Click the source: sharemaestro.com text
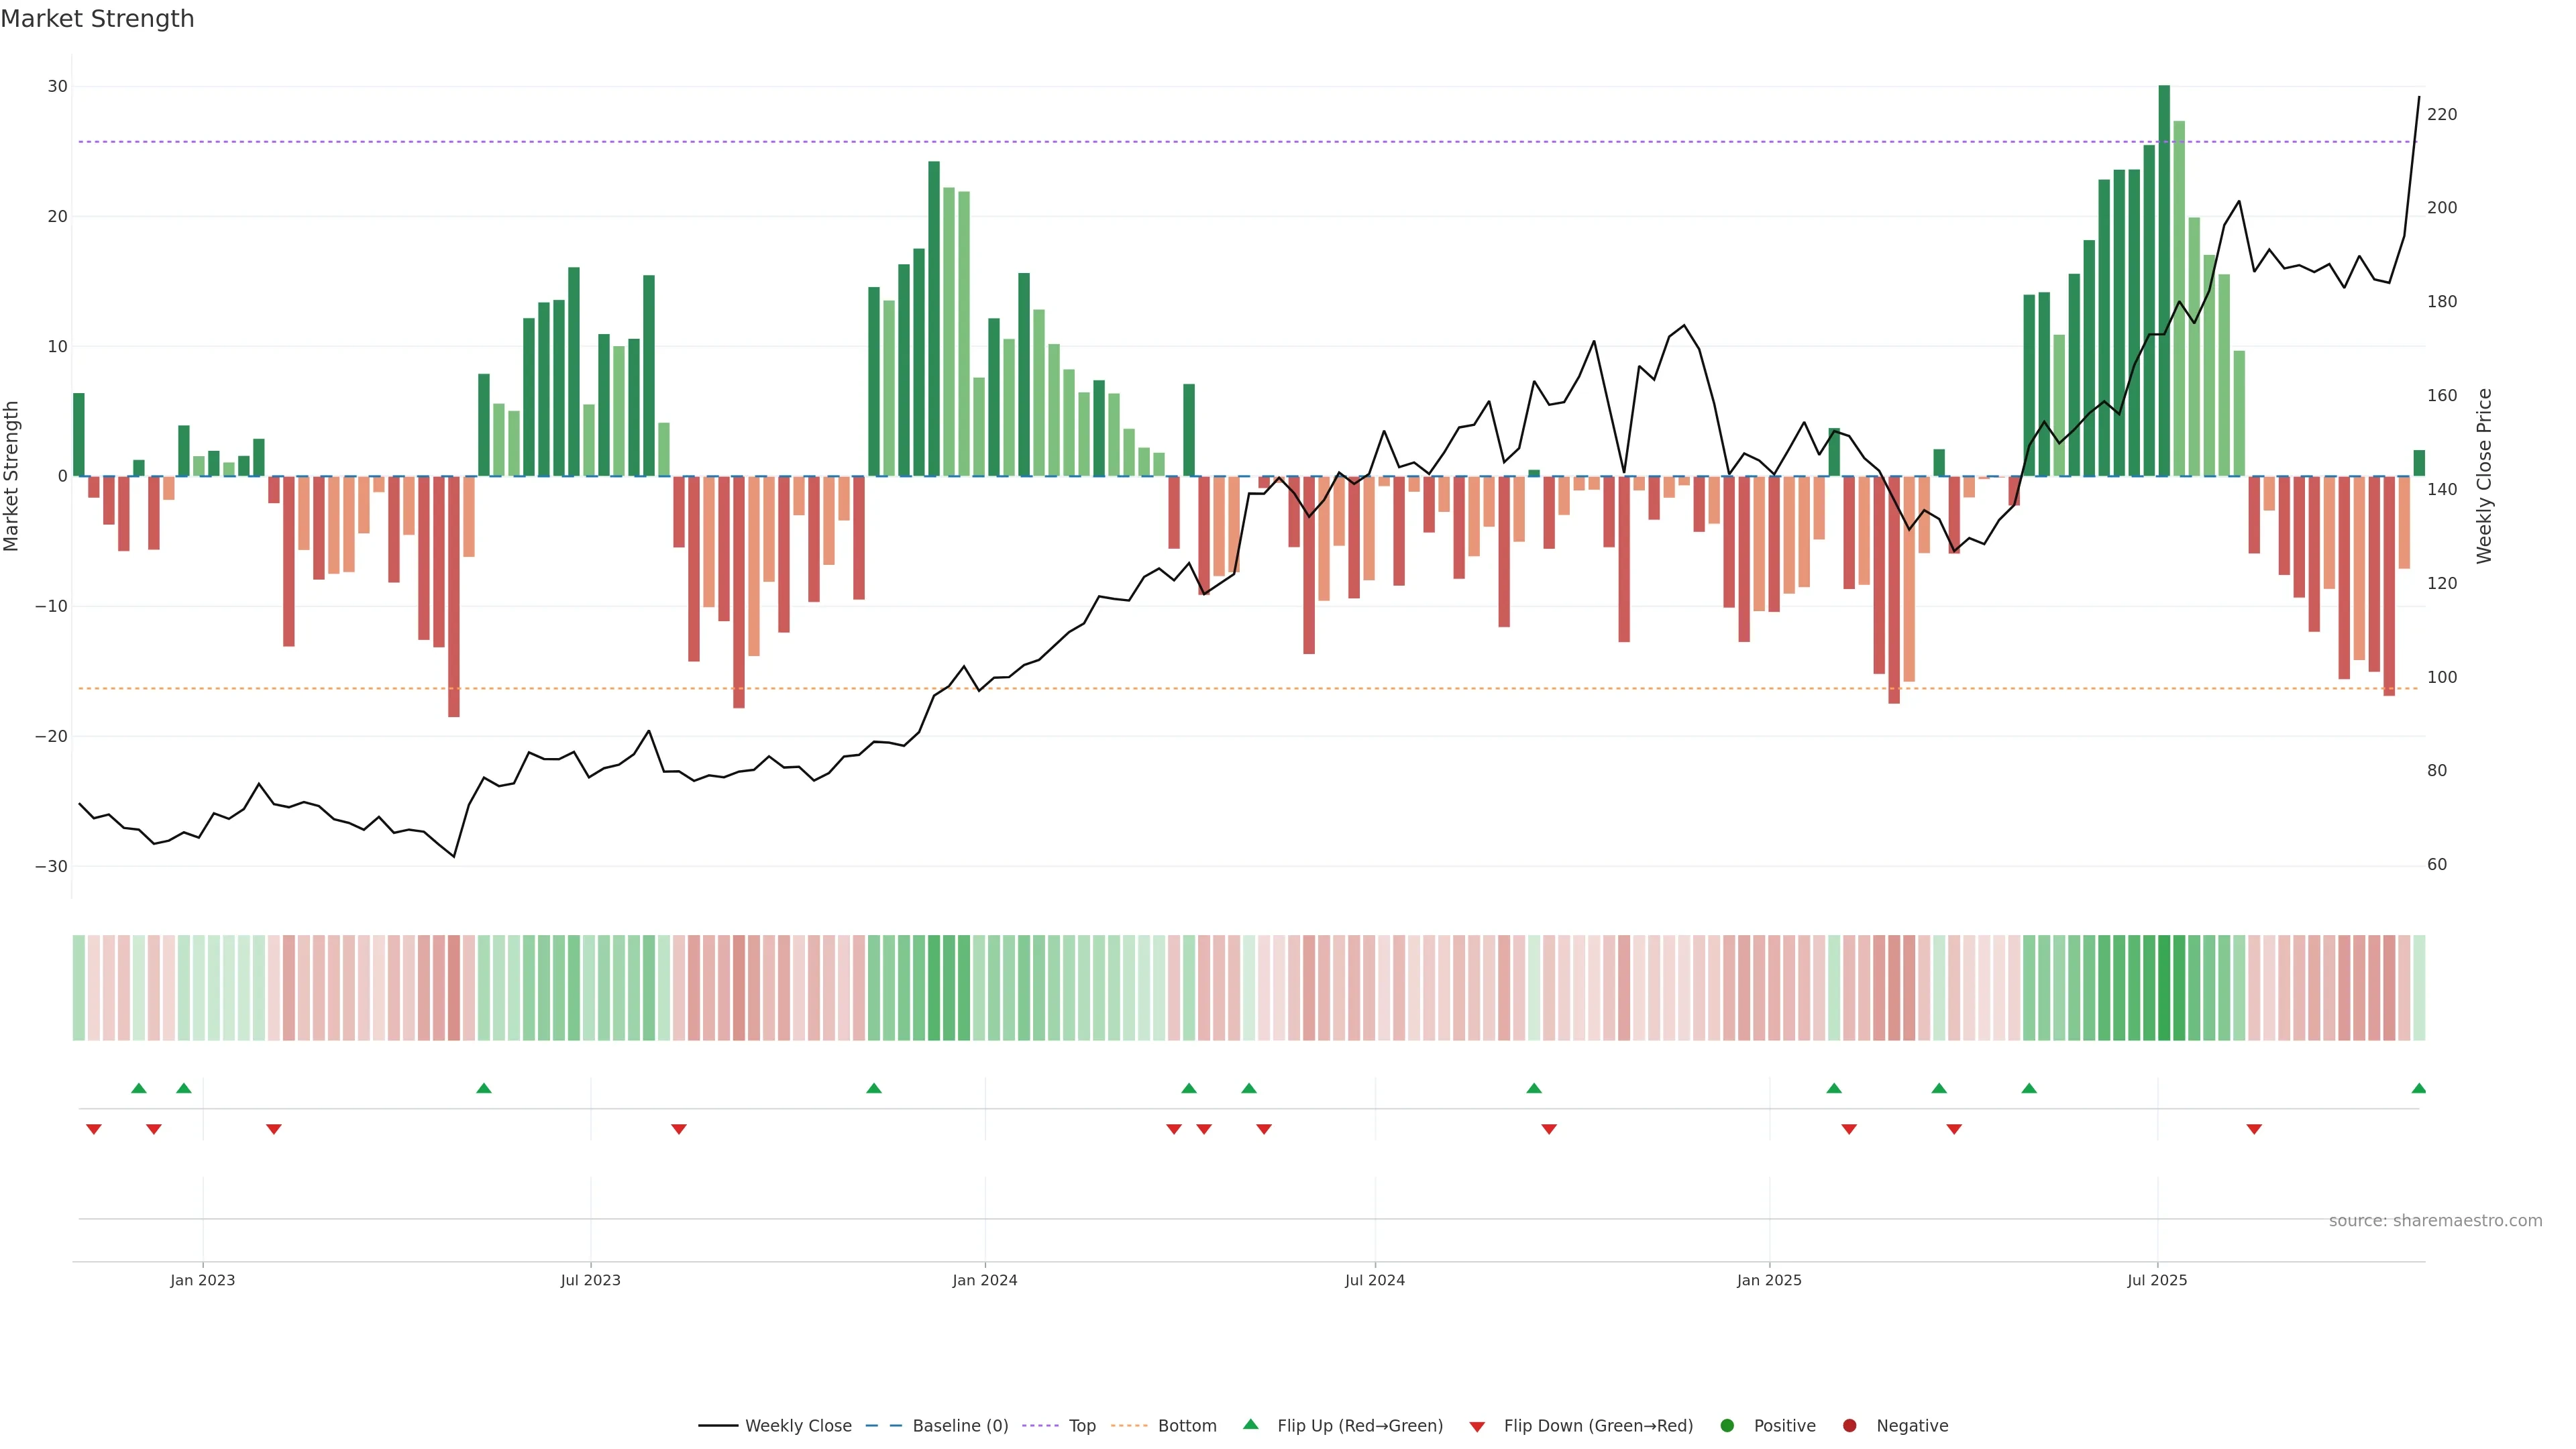Image resolution: width=2576 pixels, height=1449 pixels. (2435, 1220)
